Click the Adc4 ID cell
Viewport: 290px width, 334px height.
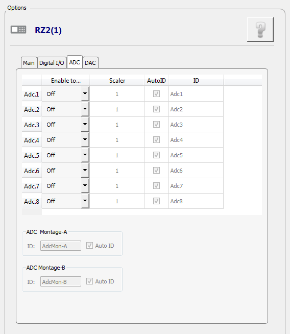[196, 140]
